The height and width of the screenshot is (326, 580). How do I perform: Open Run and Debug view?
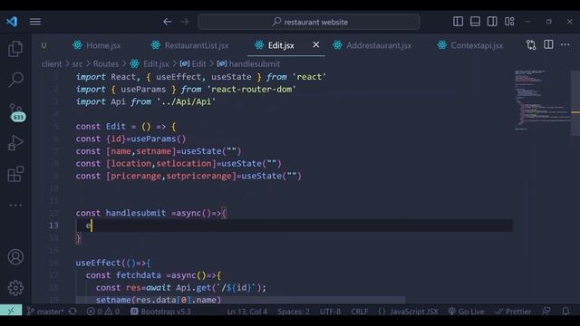click(x=15, y=143)
